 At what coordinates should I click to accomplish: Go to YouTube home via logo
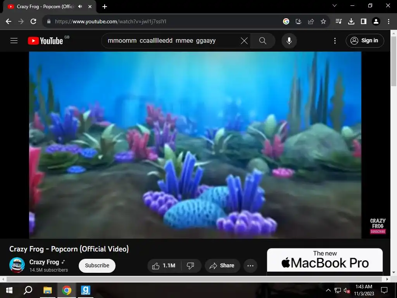click(45, 41)
